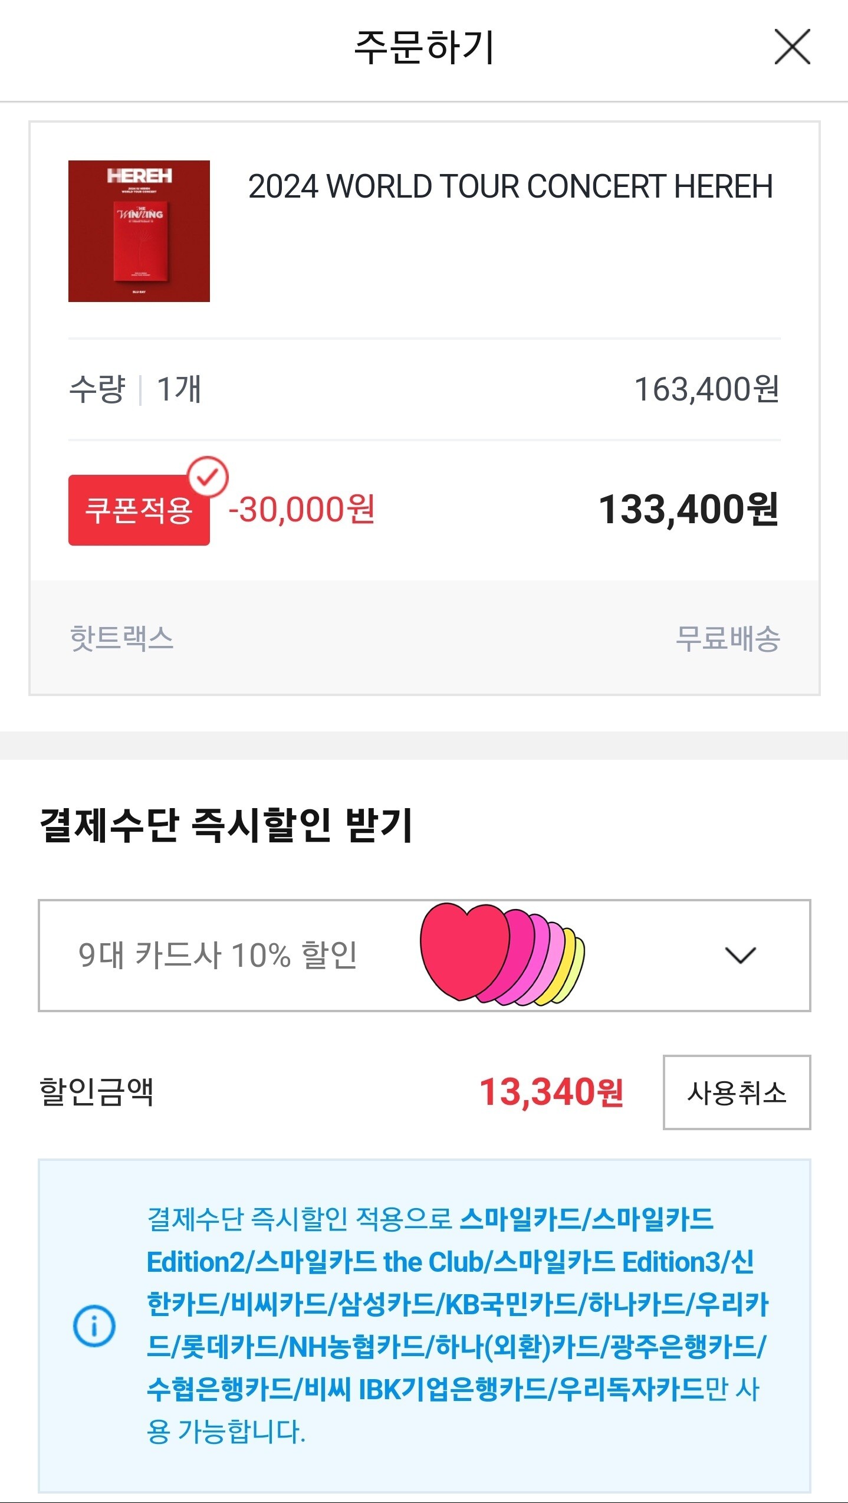
Task: Click the eligible card list notice text
Action: 457,1325
